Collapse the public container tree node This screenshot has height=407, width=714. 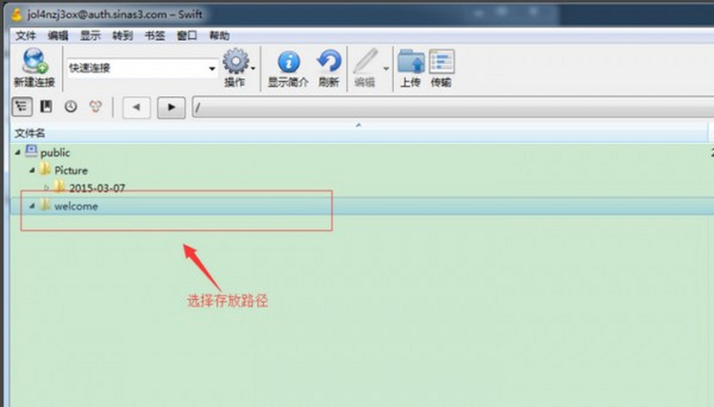click(x=18, y=153)
